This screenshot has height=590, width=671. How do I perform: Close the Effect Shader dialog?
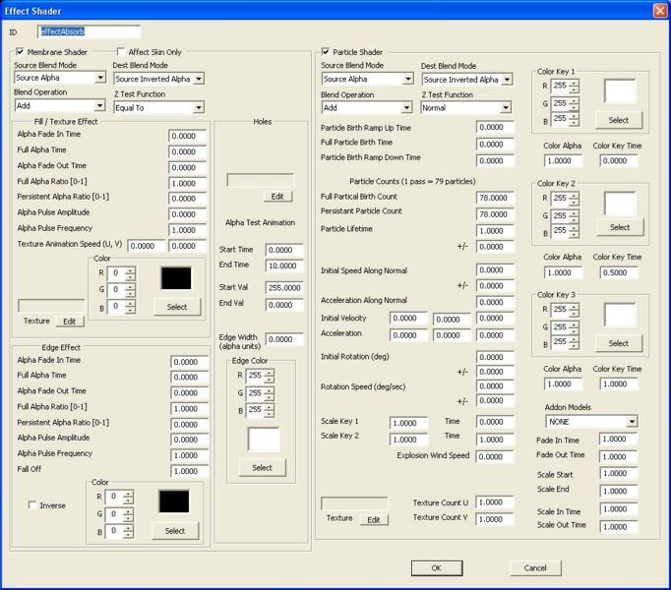(x=660, y=10)
